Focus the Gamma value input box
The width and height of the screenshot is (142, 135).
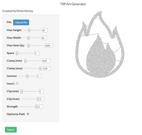coord(39,76)
